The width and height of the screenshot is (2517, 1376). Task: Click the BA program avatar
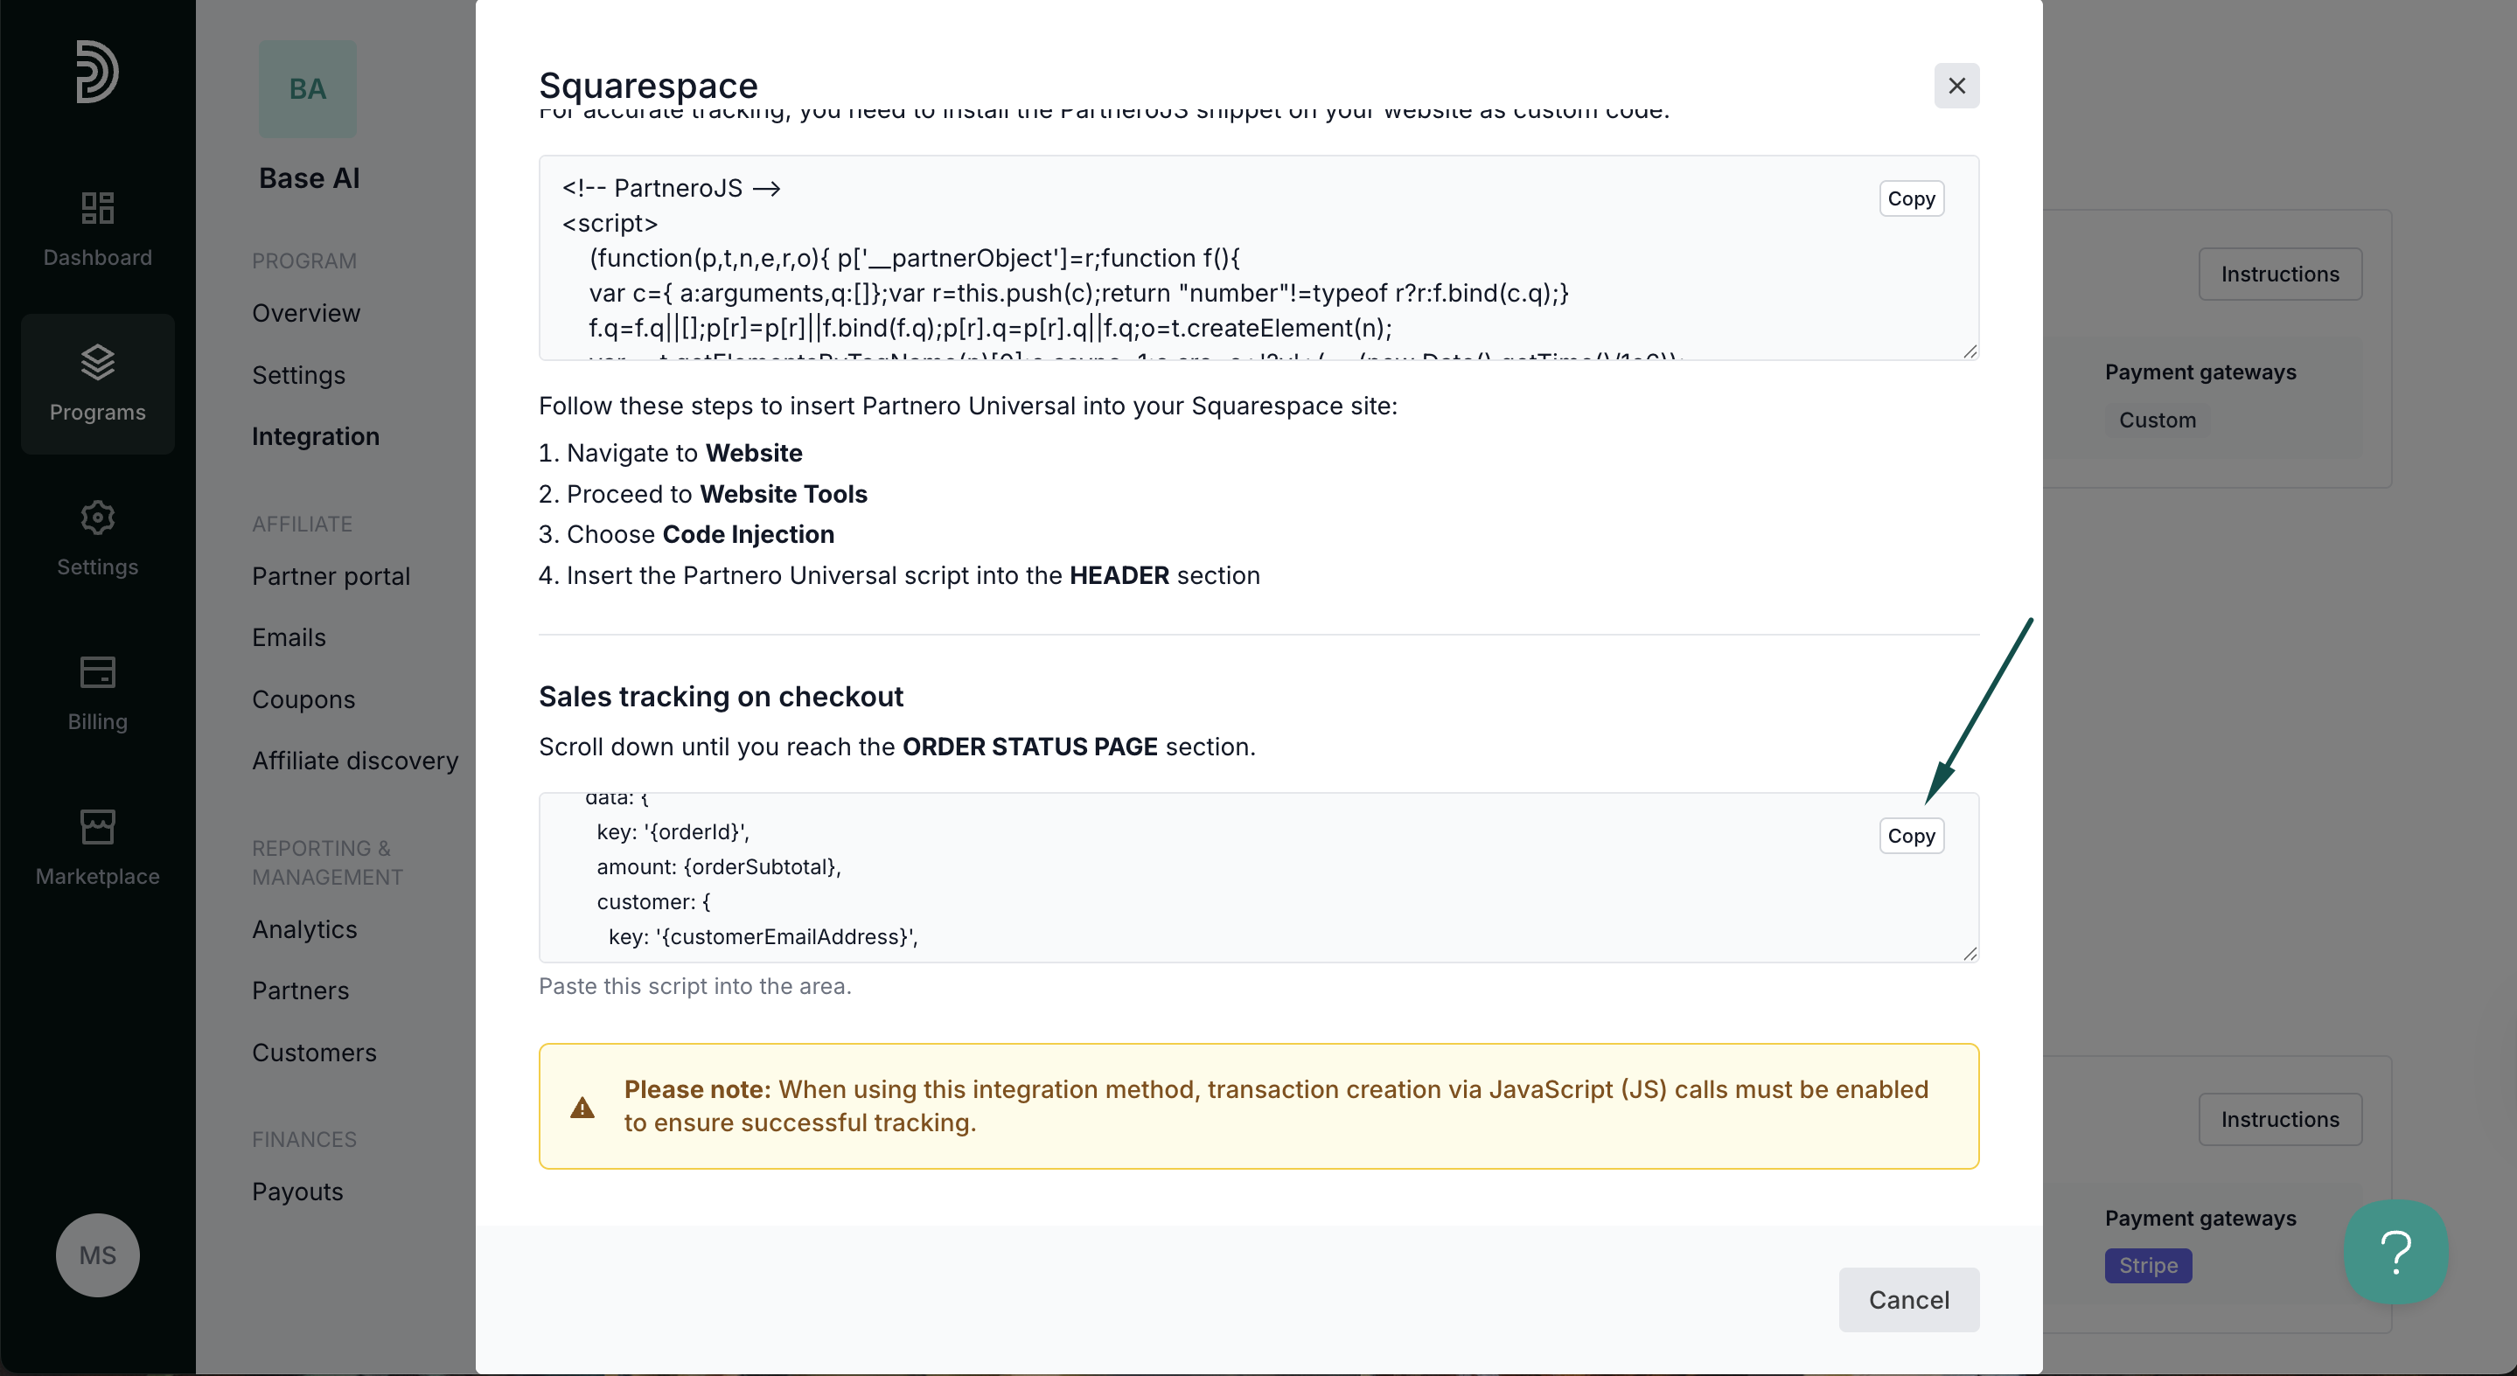(x=308, y=89)
